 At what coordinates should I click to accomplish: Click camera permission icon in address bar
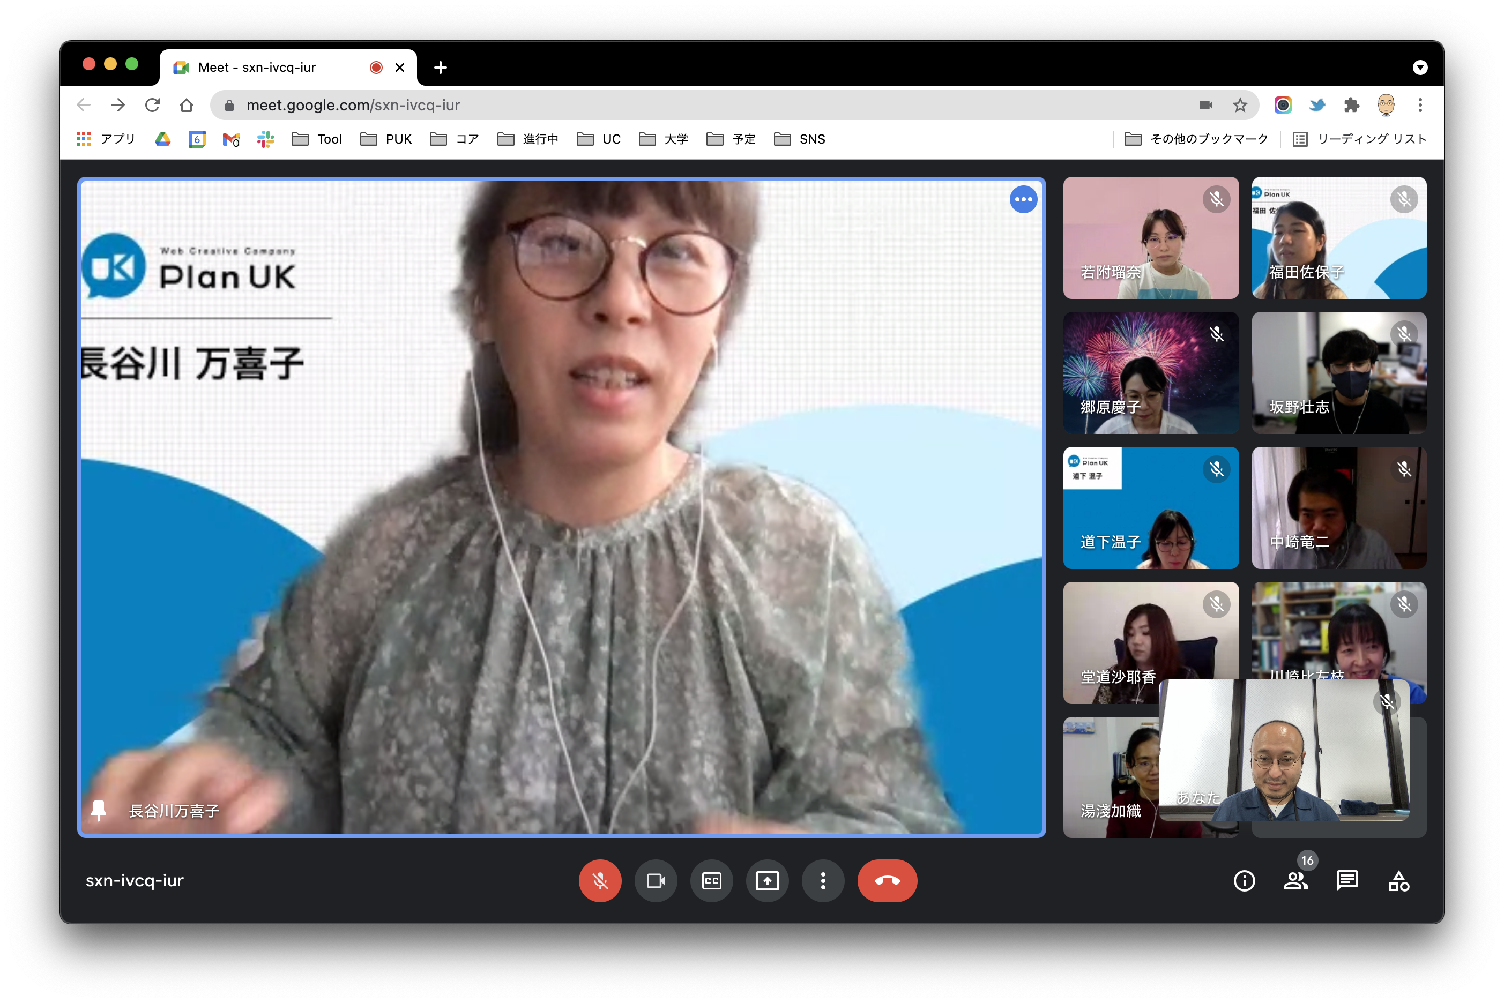(x=1205, y=105)
